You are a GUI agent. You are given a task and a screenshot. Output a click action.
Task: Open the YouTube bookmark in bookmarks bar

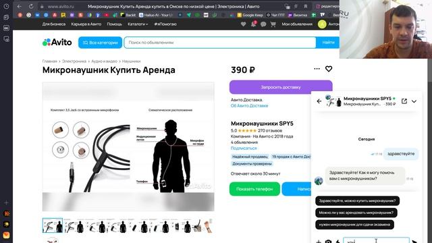pos(107,15)
